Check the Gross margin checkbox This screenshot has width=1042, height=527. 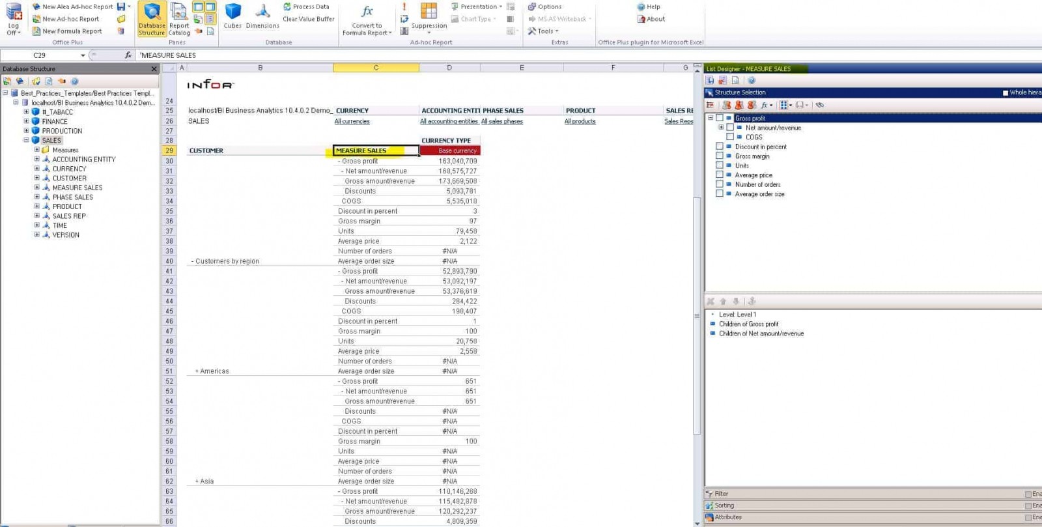pyautogui.click(x=720, y=156)
